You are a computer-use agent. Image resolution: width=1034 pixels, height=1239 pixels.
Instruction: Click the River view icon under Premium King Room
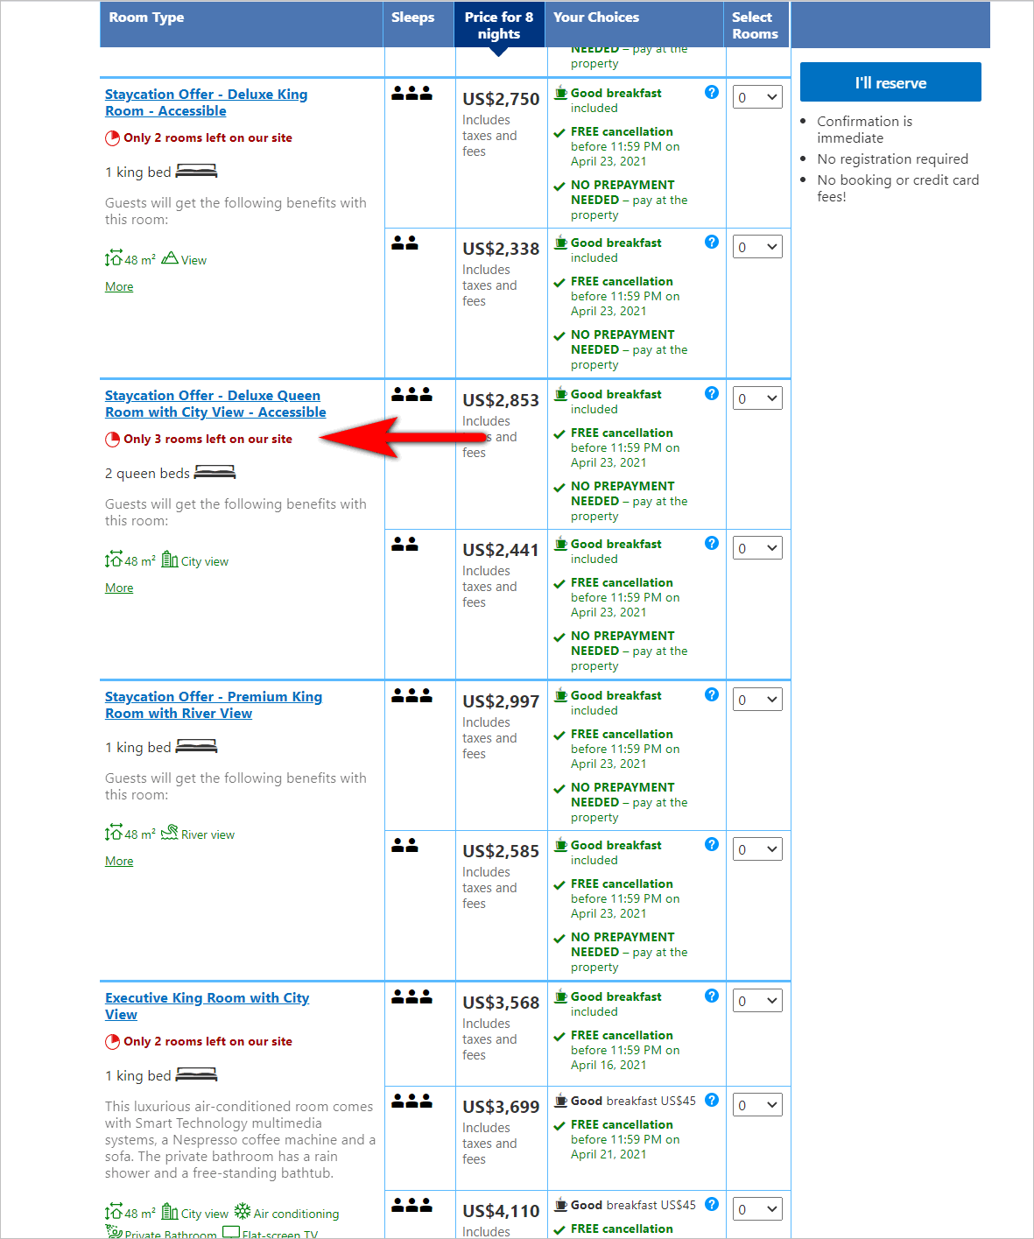point(170,833)
